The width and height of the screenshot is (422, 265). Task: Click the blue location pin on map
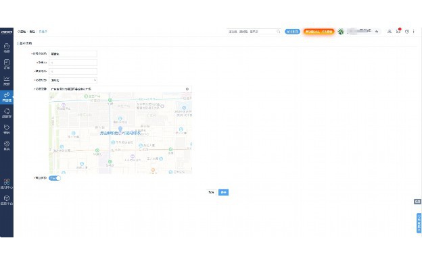pyautogui.click(x=120, y=129)
